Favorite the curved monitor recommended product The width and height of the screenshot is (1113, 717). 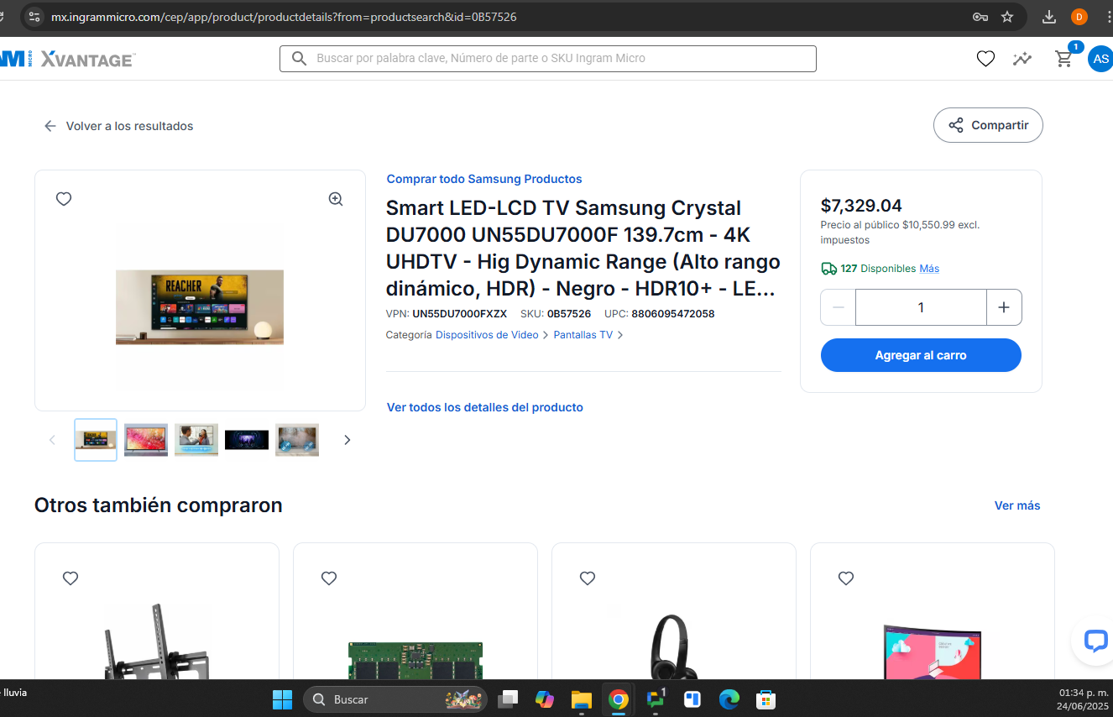846,578
